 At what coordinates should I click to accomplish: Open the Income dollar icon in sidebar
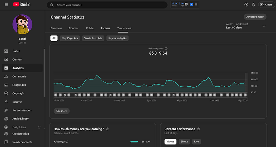(x=6, y=102)
